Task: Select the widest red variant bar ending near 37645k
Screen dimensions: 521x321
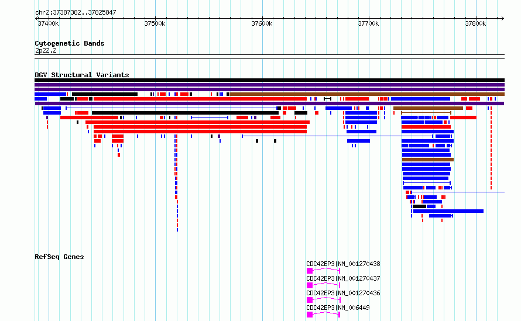Action: pyautogui.click(x=197, y=122)
